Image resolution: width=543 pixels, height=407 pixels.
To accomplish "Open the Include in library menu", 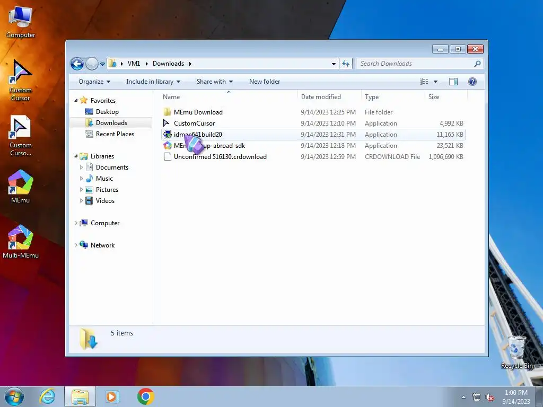I will (x=153, y=82).
